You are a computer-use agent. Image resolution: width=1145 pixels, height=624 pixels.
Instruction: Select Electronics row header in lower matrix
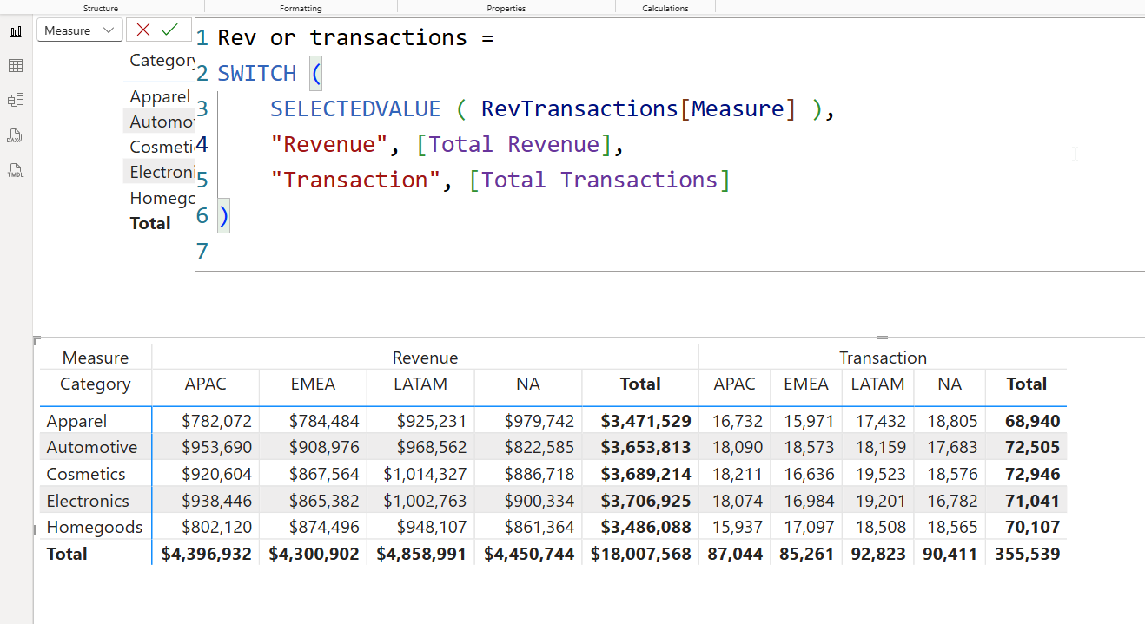(88, 501)
